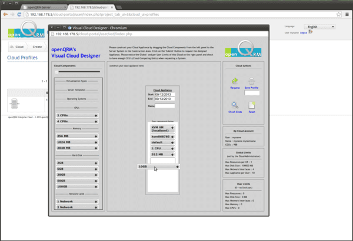The image size is (353, 241).
Task: Collapse the Memory section header
Action: (x=76, y=129)
